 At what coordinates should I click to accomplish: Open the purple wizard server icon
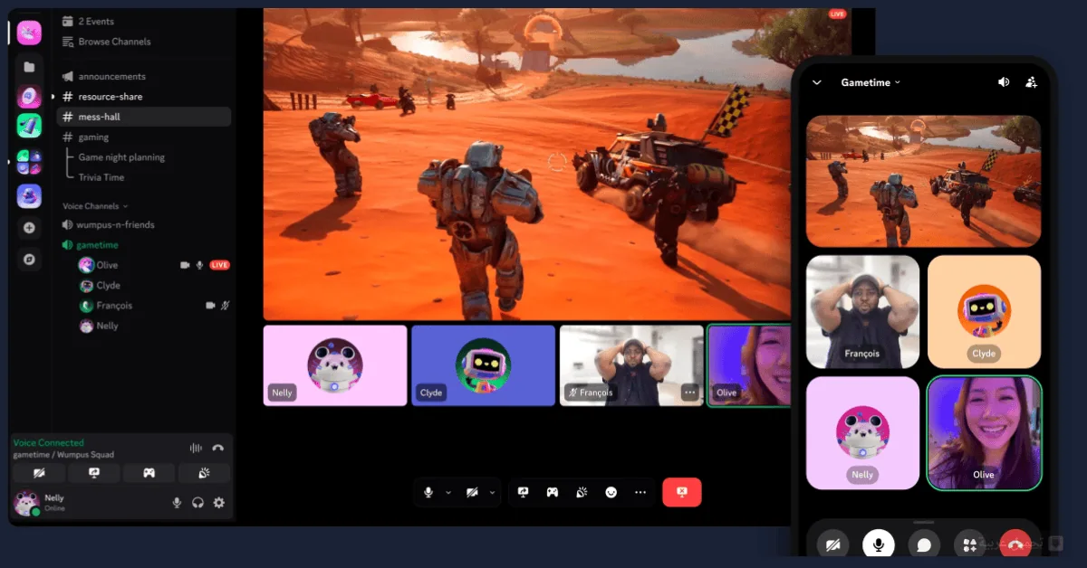tap(29, 196)
